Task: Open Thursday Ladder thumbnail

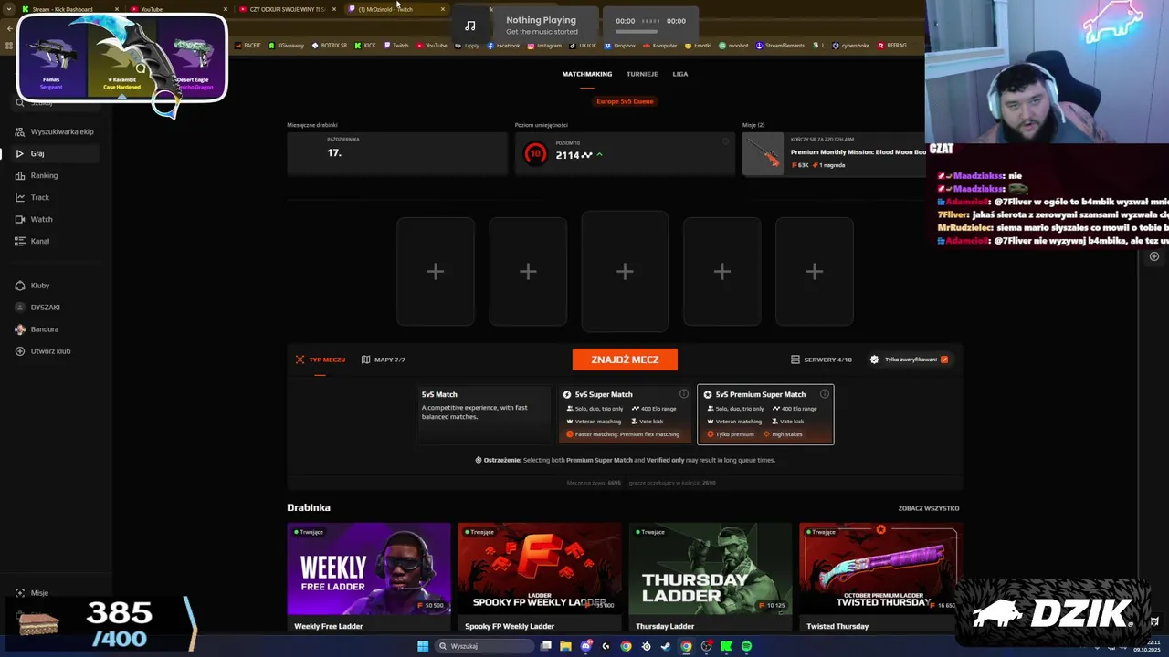Action: point(711,568)
